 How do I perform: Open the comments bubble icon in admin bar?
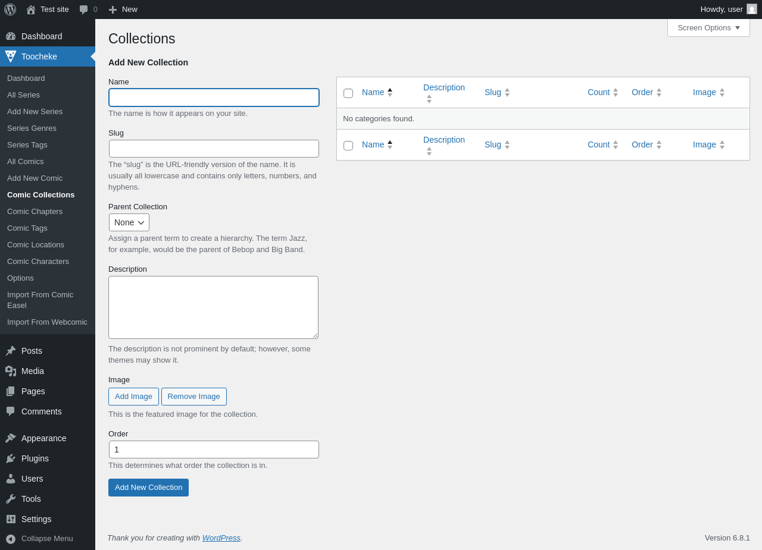(84, 10)
